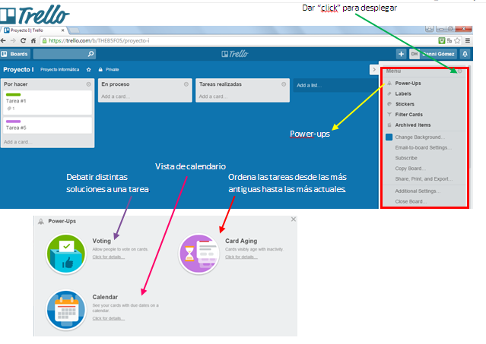Go back with the browser back arrow
Viewport: 486px width, 344px height.
coord(3,40)
